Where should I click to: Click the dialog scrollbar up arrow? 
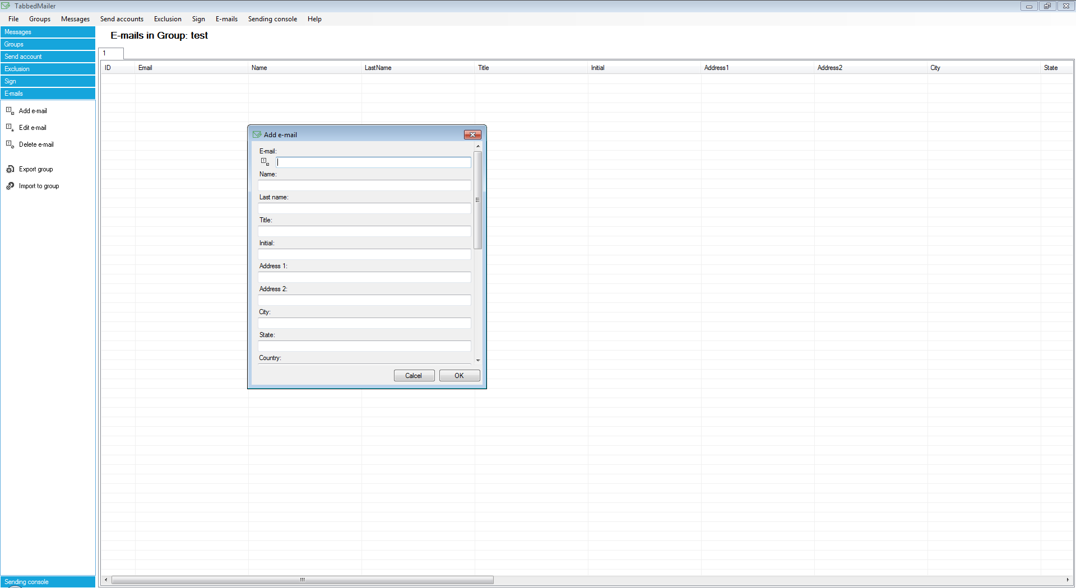coord(478,146)
